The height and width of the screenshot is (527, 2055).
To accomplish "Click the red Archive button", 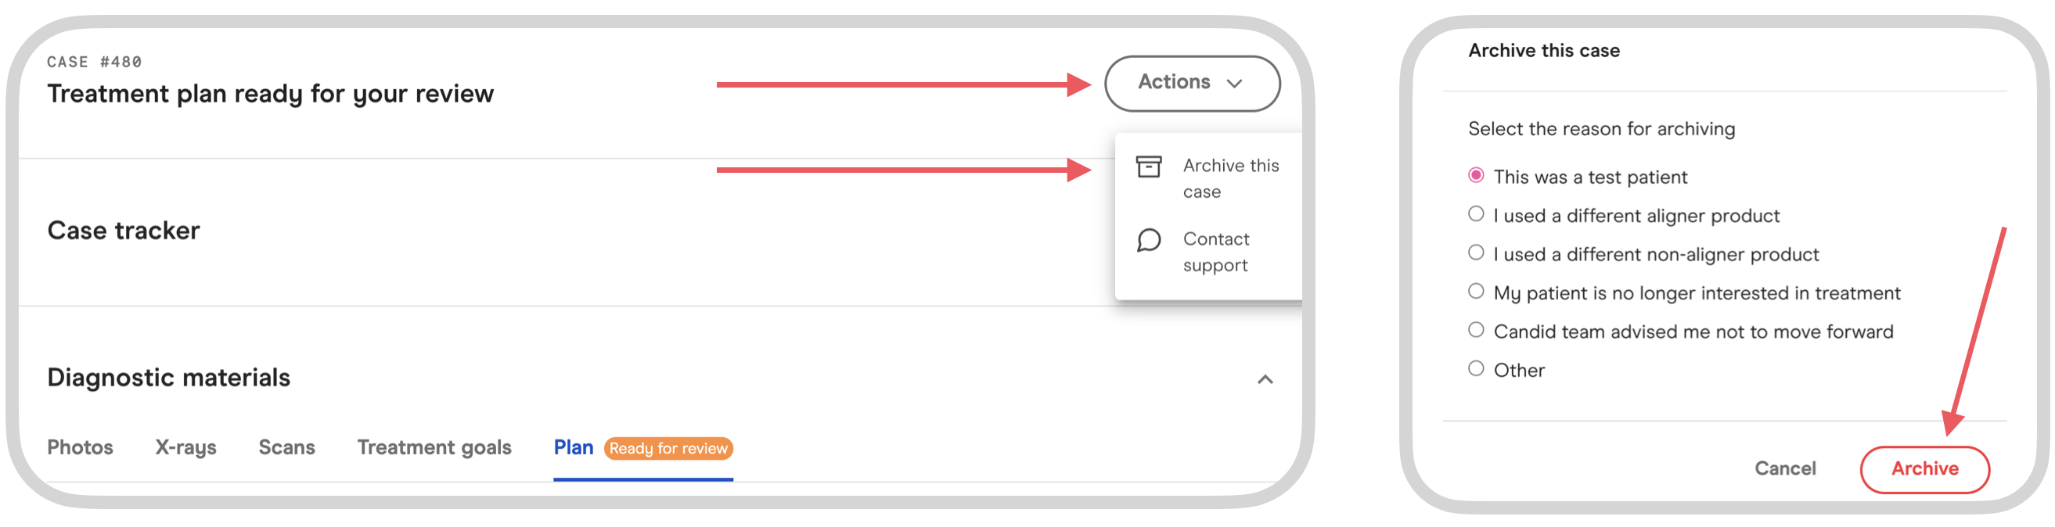I will pos(1924,469).
